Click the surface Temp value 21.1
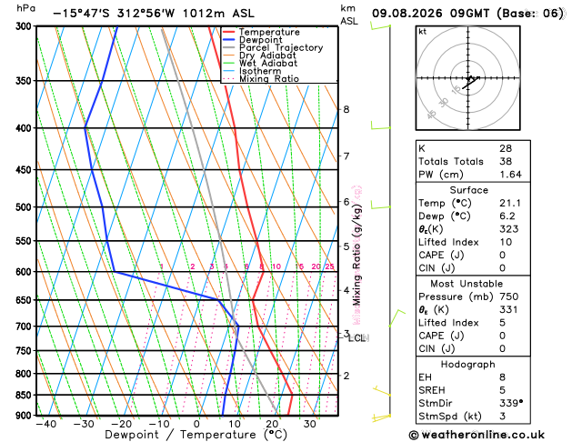This screenshot has width=572, height=442. (510, 203)
